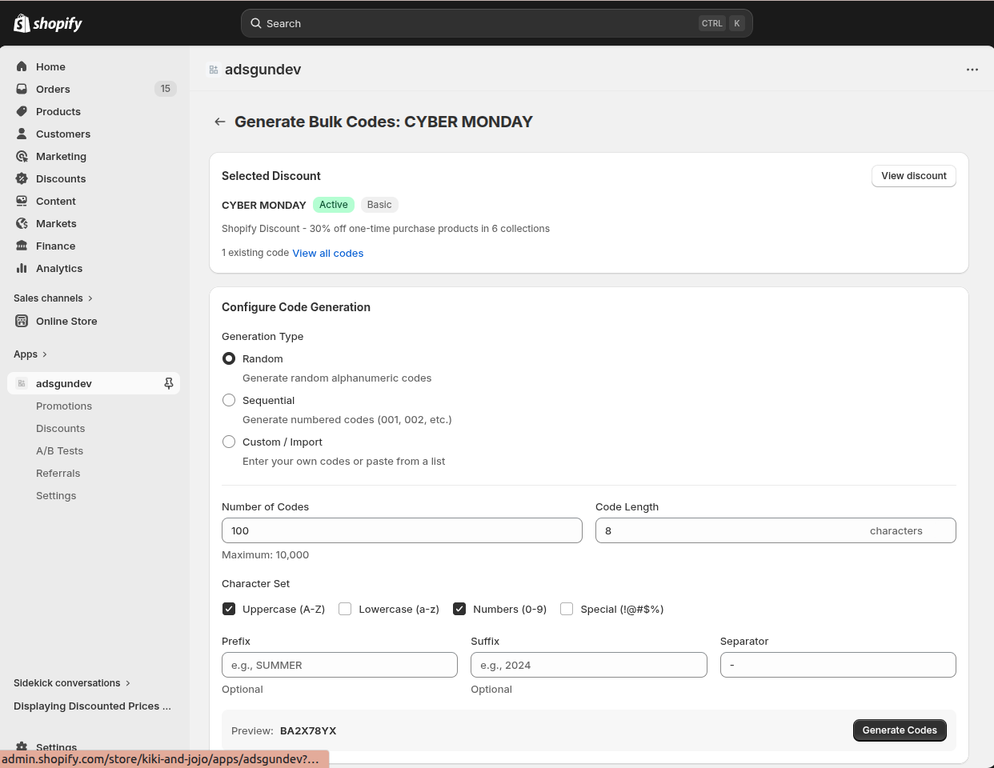Enable the Lowercase (a-z) checkbox
The height and width of the screenshot is (768, 994).
[345, 609]
